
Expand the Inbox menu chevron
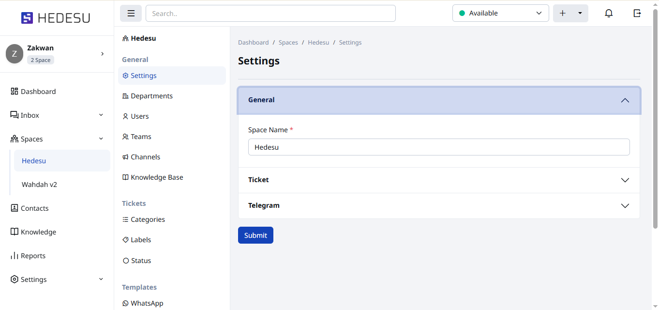pyautogui.click(x=101, y=115)
